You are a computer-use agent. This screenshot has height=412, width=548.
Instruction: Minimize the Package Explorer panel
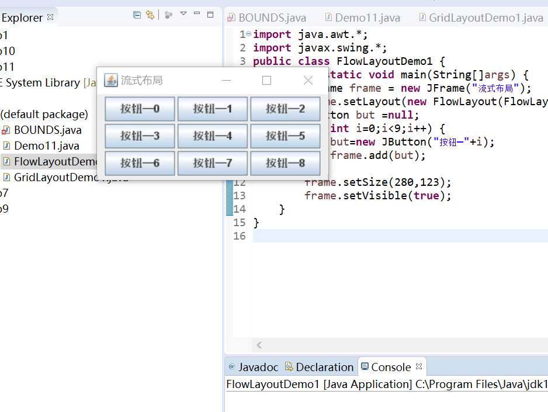(197, 14)
